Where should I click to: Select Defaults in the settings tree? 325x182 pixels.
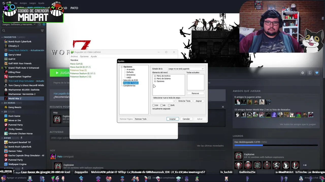pos(130,72)
